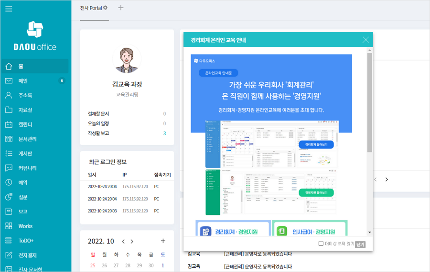430x272 pixels.
Task: Open the e-approval pencil icon
Action: [9, 255]
